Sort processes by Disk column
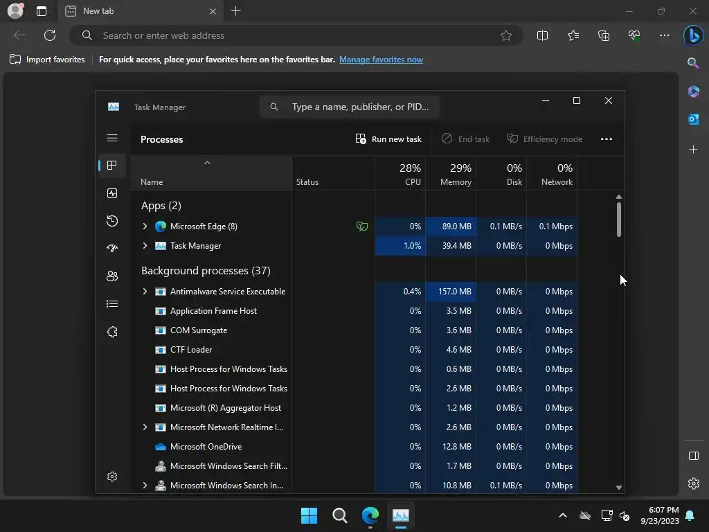The width and height of the screenshot is (709, 532). coord(501,173)
